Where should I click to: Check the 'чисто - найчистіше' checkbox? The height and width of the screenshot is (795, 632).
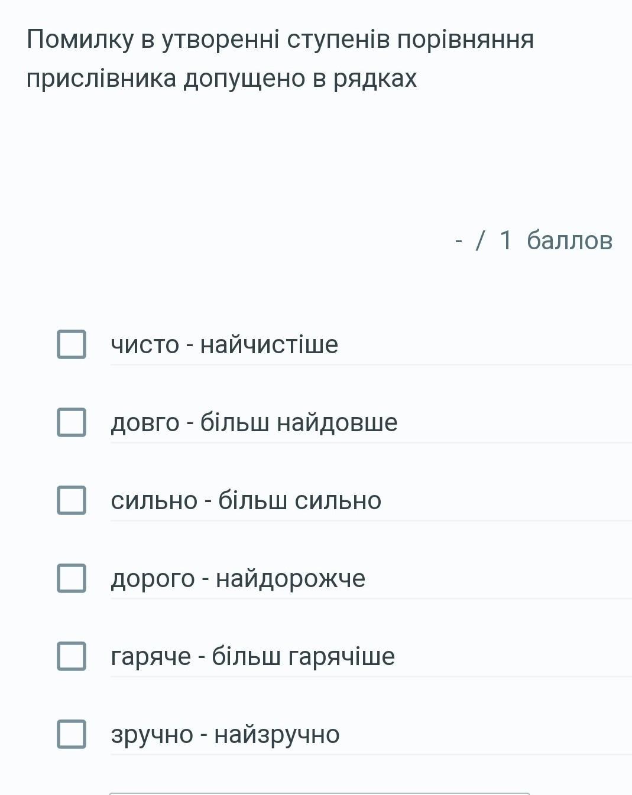pos(72,344)
